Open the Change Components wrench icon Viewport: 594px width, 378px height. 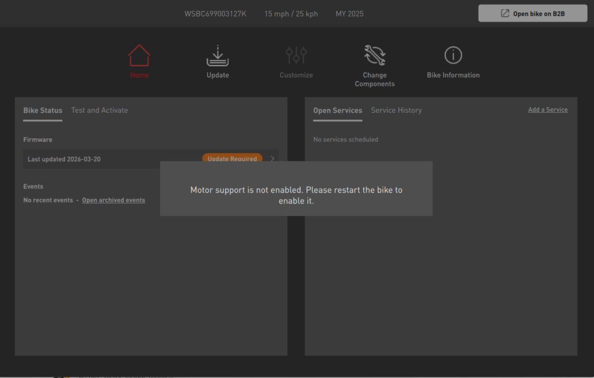(x=375, y=56)
